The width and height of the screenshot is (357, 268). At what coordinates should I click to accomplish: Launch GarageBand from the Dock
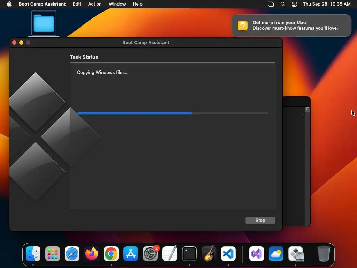tap(209, 254)
